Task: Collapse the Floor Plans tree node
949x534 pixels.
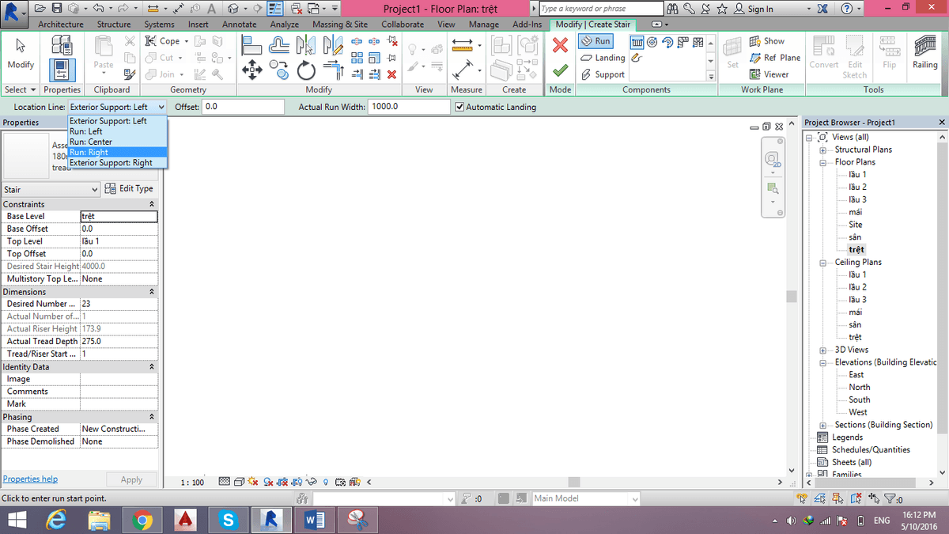Action: [823, 162]
